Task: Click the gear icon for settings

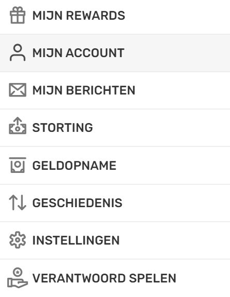Action: (x=18, y=240)
